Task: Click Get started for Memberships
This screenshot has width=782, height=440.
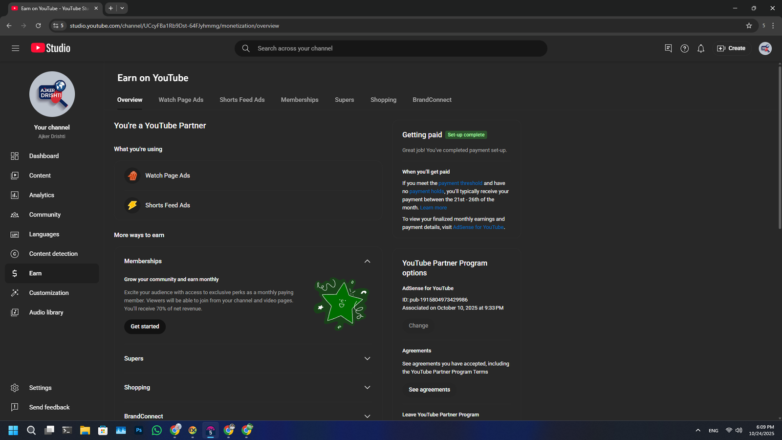Action: tap(145, 327)
